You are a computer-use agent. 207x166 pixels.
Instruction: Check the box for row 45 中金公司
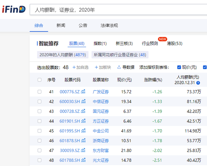(39, 131)
